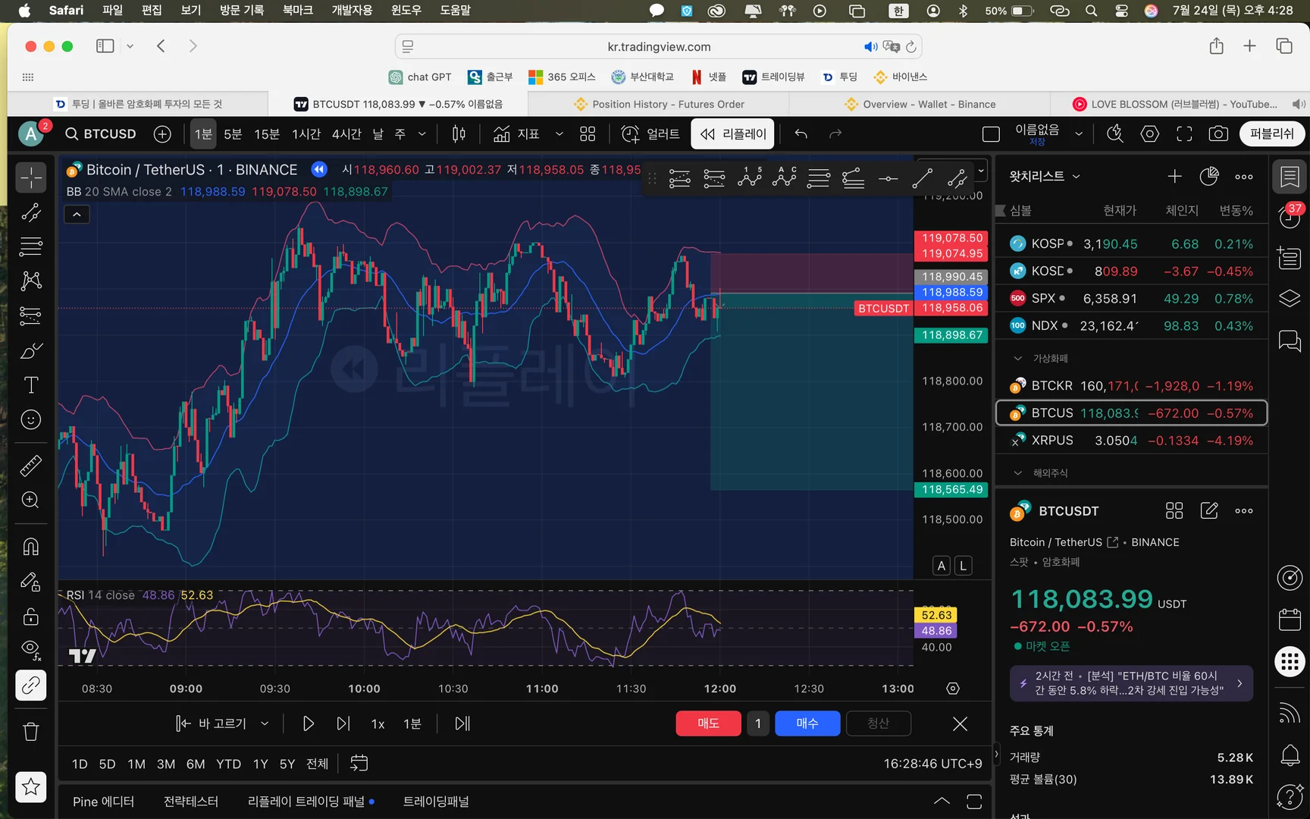This screenshot has height=819, width=1310.
Task: Open the 보기 menu
Action: pyautogui.click(x=191, y=10)
